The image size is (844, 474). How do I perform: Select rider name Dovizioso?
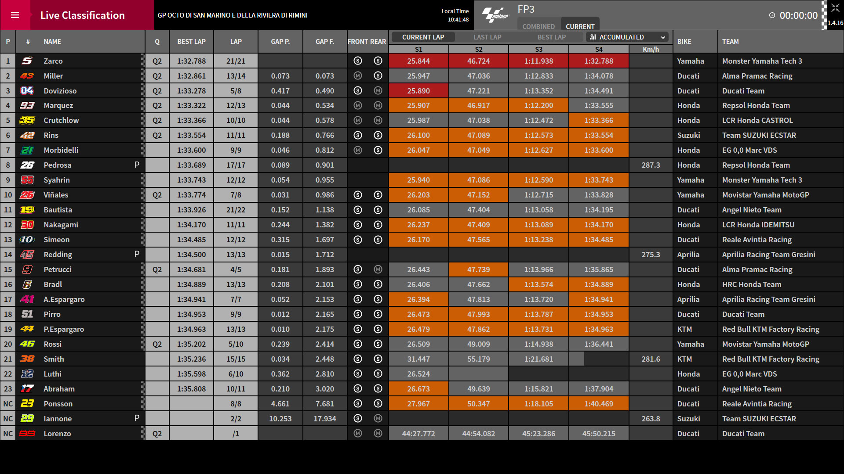point(60,91)
